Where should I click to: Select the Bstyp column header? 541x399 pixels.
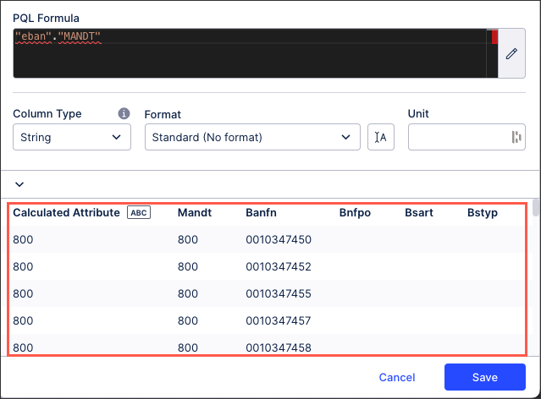pos(482,212)
